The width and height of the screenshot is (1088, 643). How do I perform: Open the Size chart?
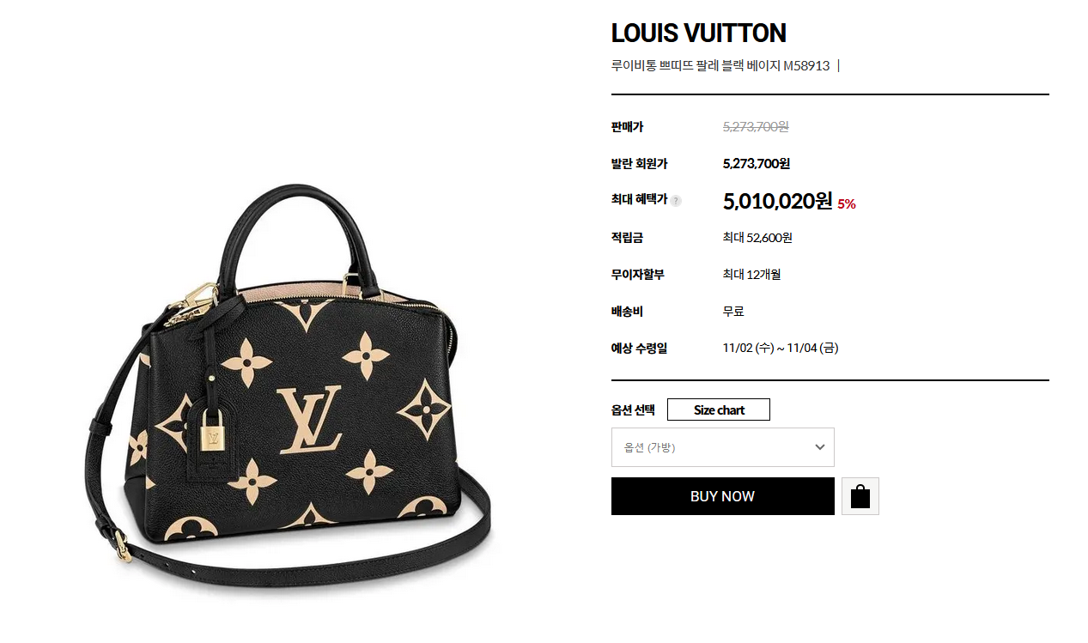tap(719, 409)
